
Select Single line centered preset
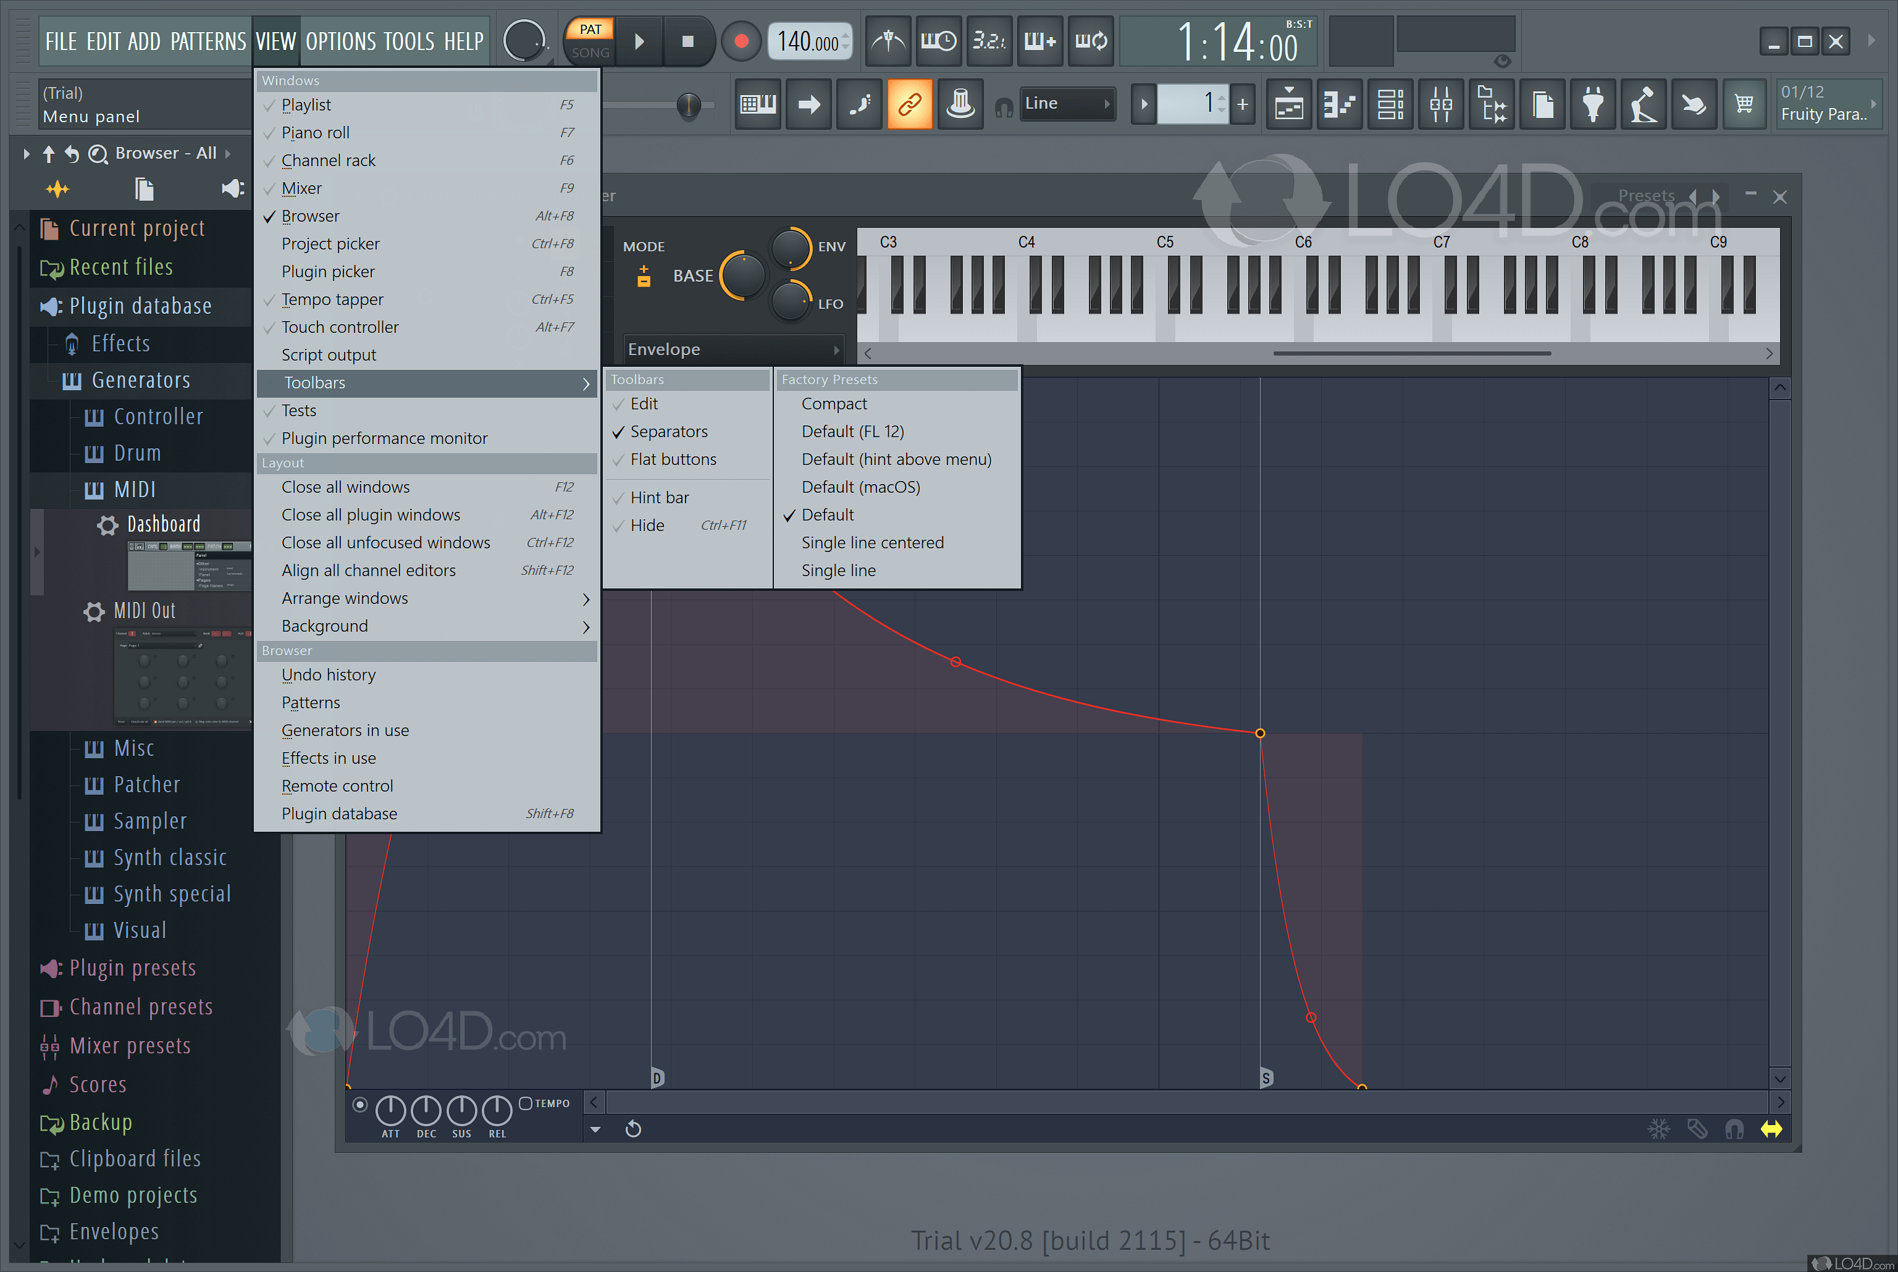pyautogui.click(x=872, y=543)
